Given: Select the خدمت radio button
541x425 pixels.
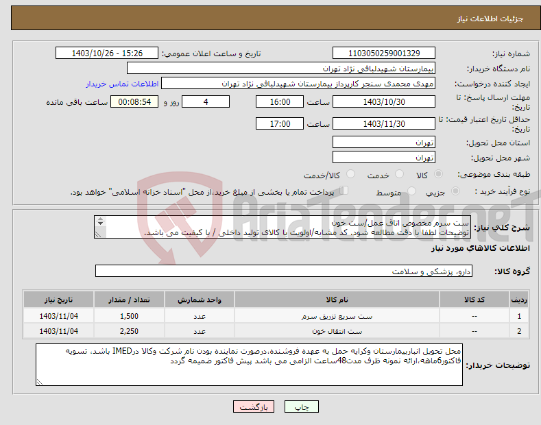Looking at the screenshot, I should (x=399, y=174).
